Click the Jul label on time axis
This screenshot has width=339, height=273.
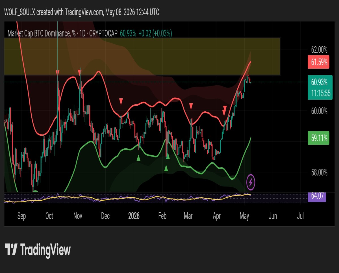click(x=301, y=216)
